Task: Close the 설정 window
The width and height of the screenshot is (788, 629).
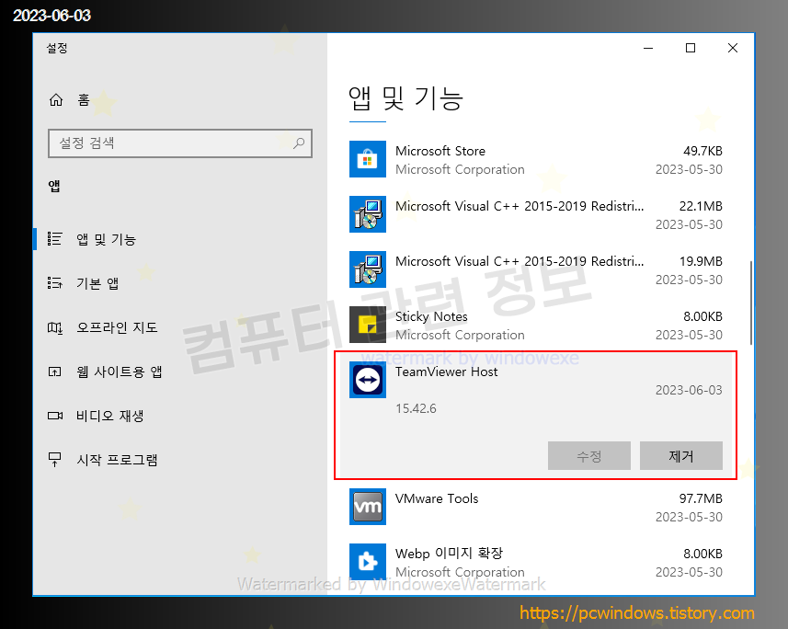Action: pos(733,48)
